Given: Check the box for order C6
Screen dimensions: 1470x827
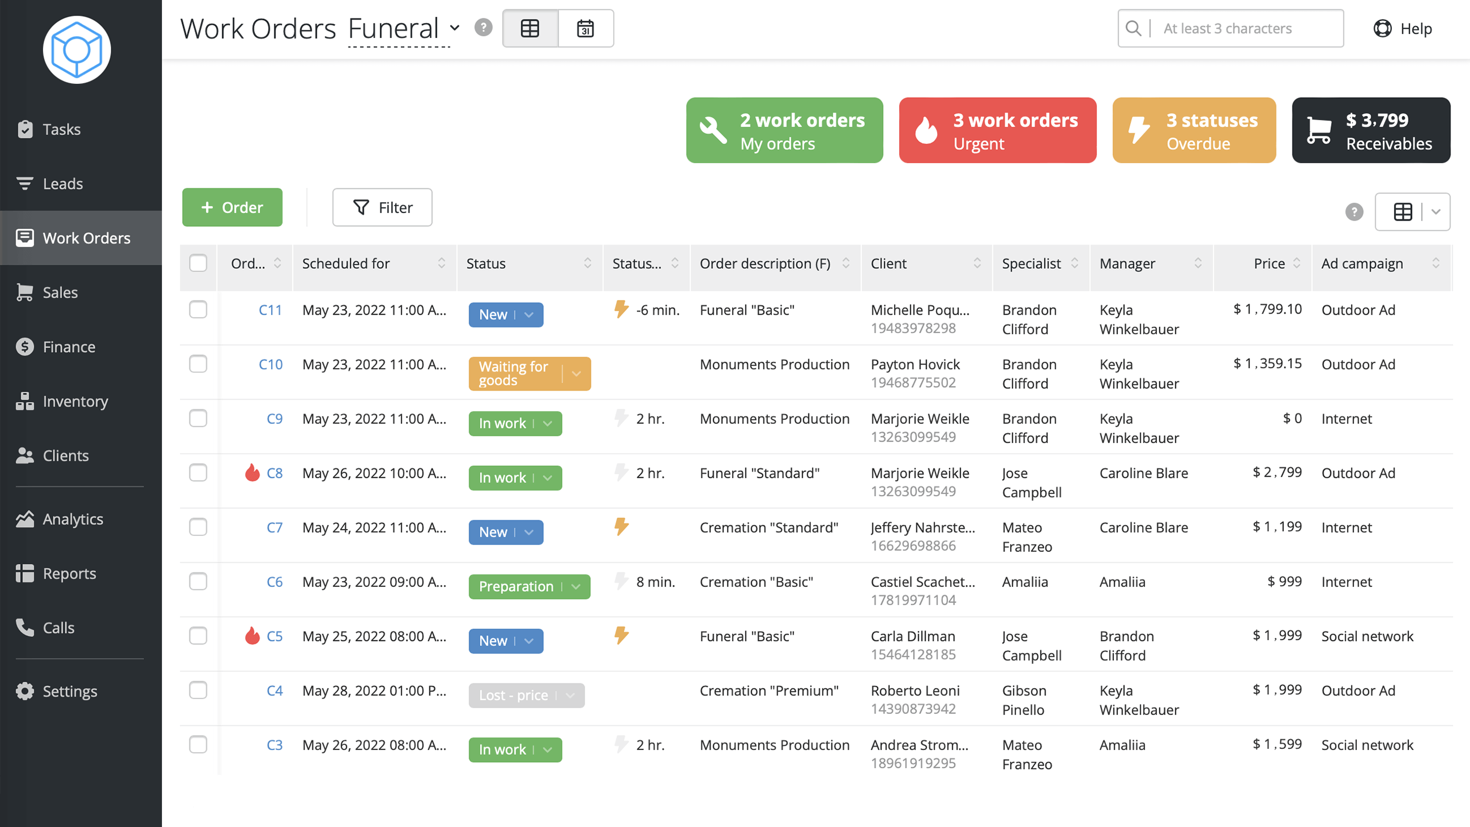Looking at the screenshot, I should (x=198, y=581).
